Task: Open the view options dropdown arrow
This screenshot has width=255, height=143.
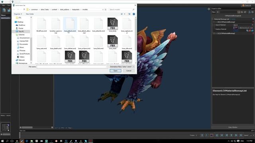Action: coord(125,14)
